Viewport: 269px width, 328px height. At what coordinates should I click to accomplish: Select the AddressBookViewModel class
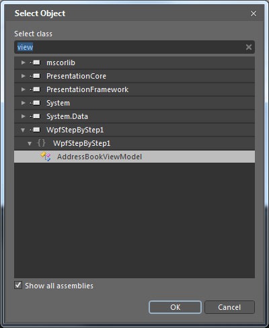(134, 157)
